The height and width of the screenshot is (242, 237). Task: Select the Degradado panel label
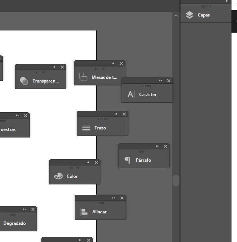click(15, 223)
